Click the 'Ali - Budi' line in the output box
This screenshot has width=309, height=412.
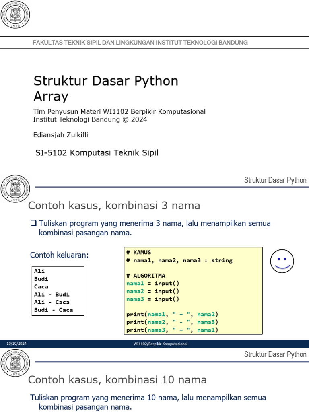[52, 295]
